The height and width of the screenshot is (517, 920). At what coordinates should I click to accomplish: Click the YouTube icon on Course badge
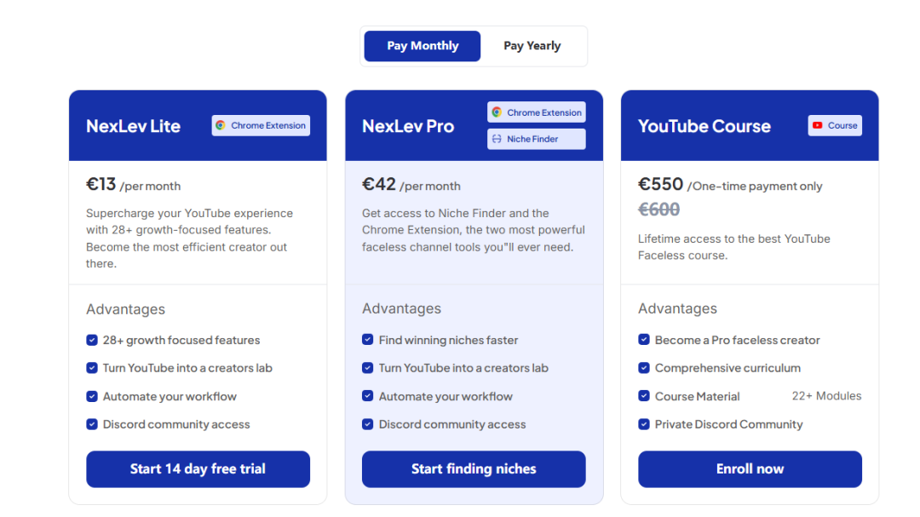tap(818, 125)
